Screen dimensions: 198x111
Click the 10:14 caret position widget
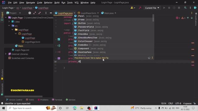[x=164, y=104]
